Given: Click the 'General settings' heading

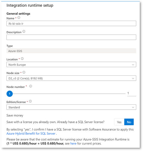Looking at the screenshot, I should click(18, 14).
